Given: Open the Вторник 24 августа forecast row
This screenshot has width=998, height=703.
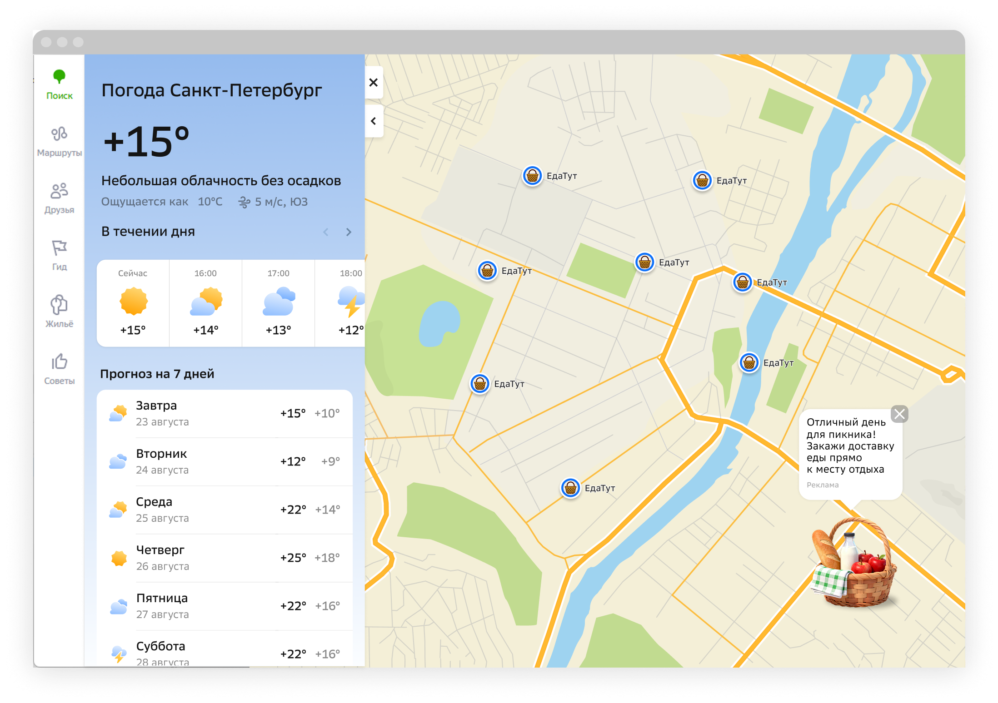Looking at the screenshot, I should click(x=225, y=462).
